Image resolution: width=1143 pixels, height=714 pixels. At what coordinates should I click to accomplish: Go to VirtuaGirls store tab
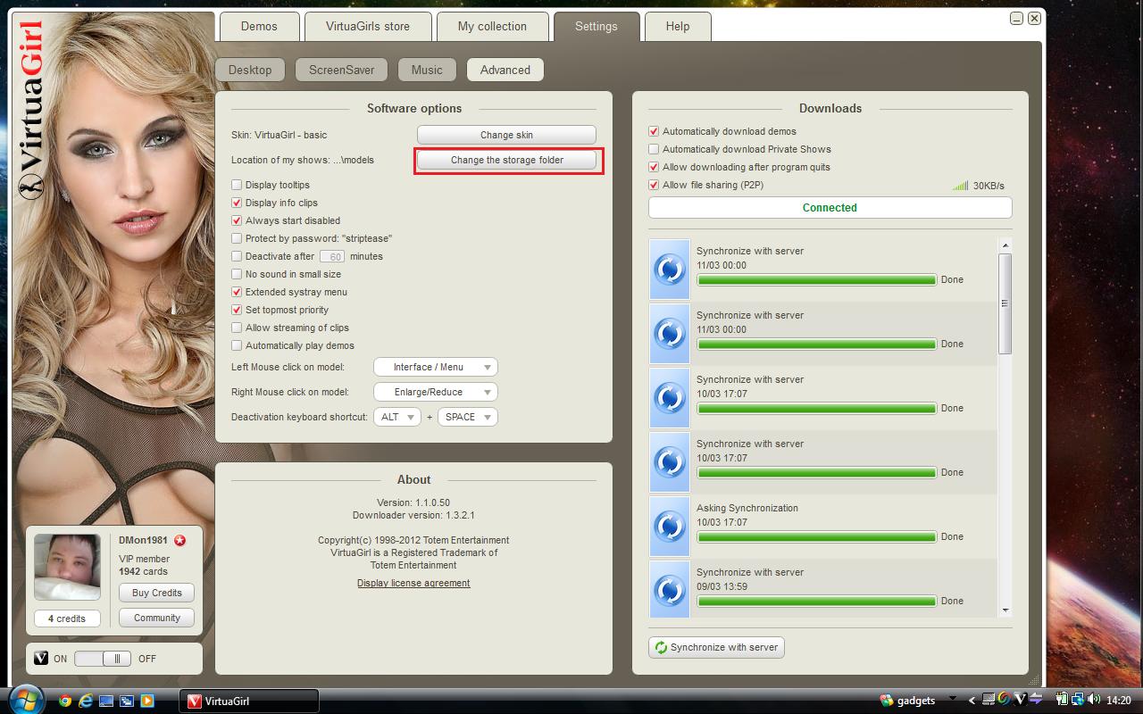(x=368, y=26)
